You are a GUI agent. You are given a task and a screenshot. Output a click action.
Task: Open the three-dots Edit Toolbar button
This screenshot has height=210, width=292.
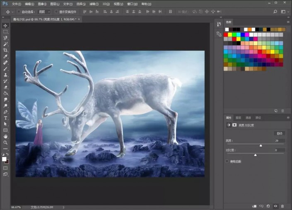[x=5, y=149]
